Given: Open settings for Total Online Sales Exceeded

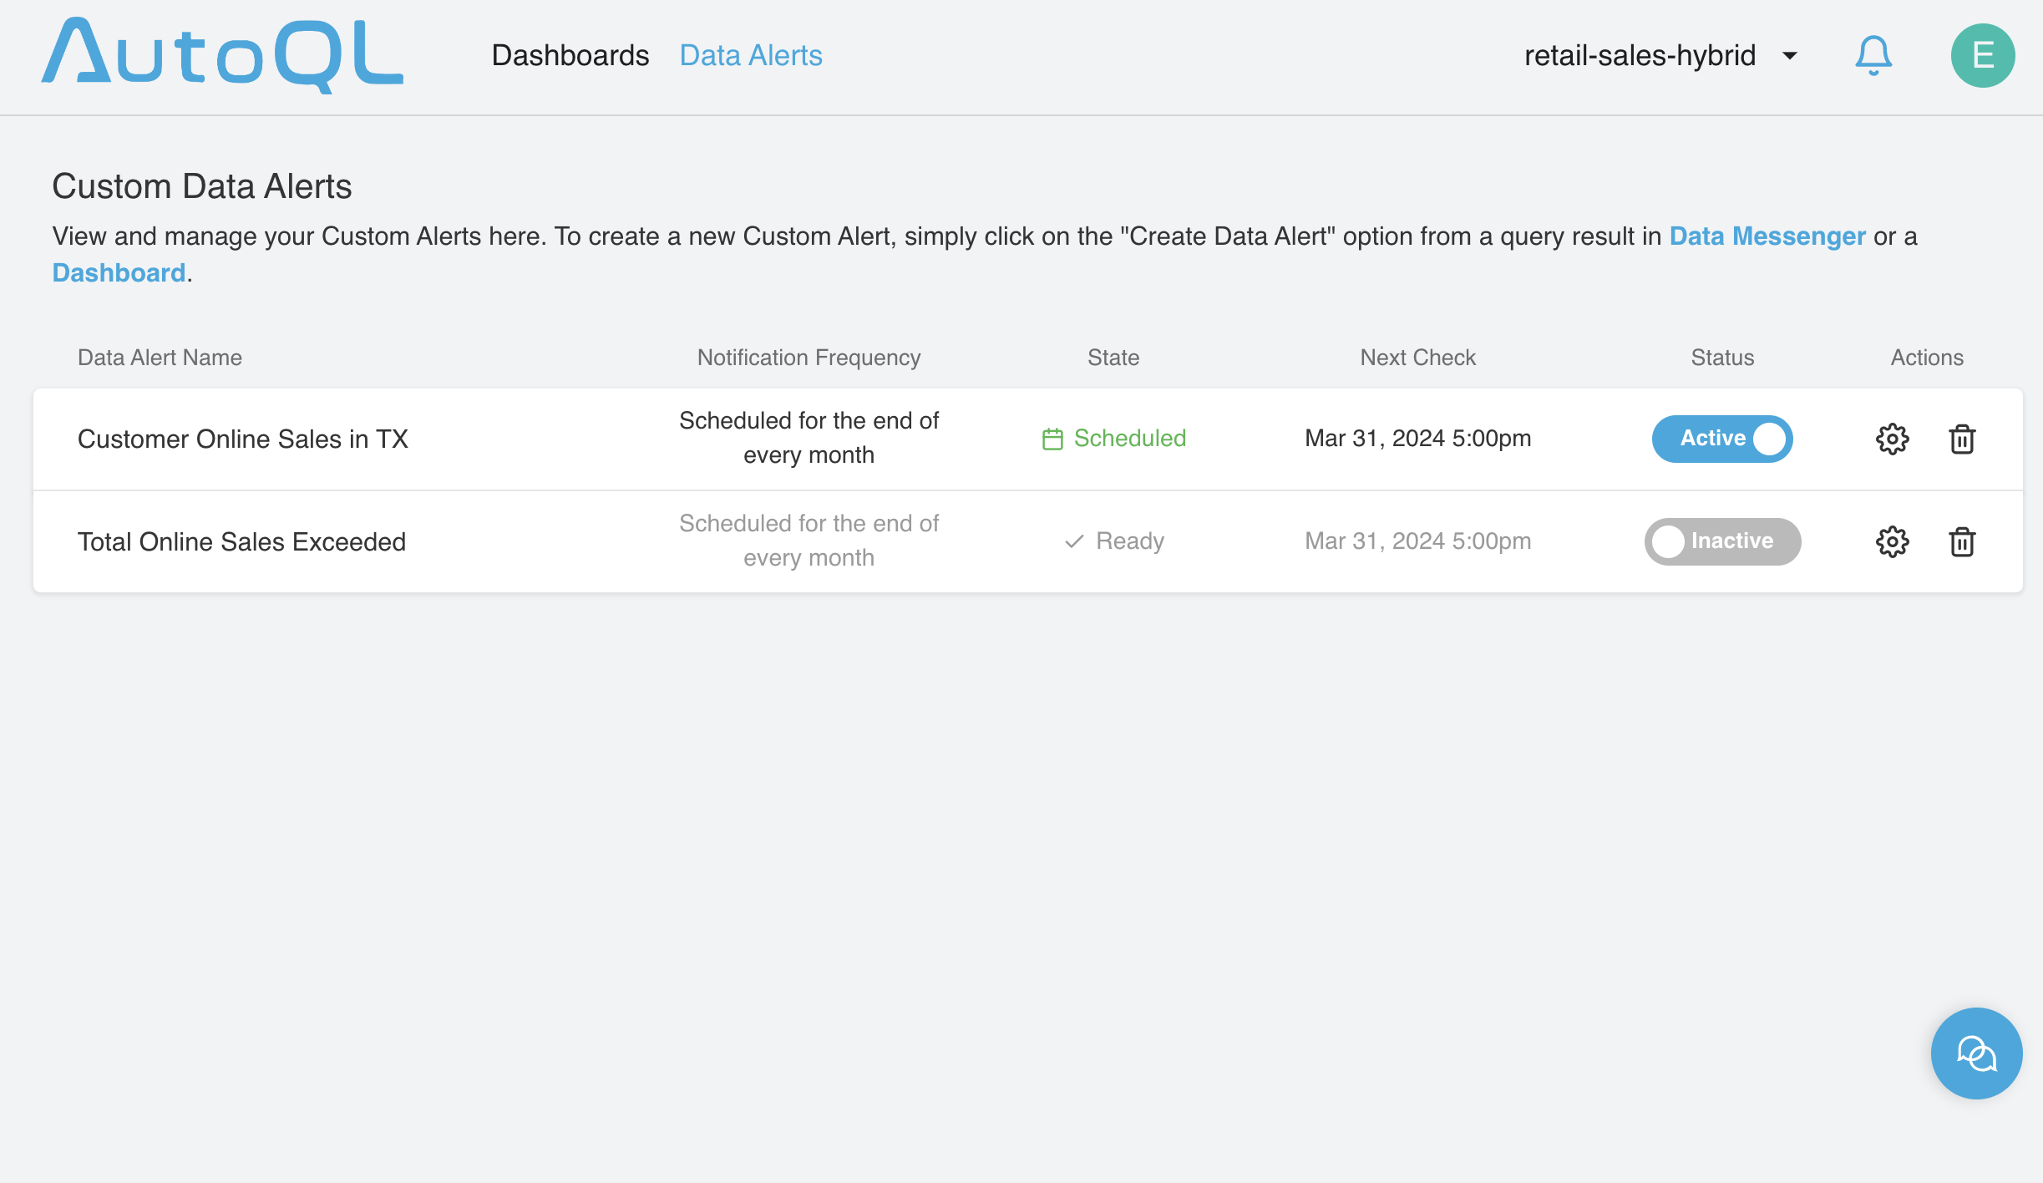Looking at the screenshot, I should (x=1892, y=541).
